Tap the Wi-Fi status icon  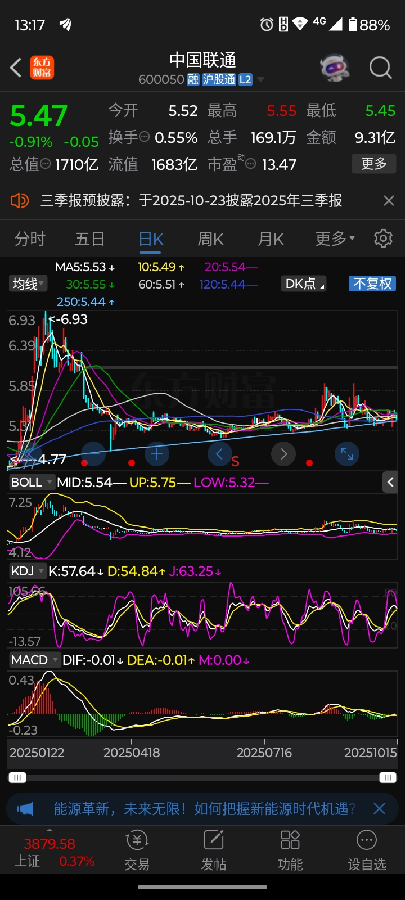[300, 24]
